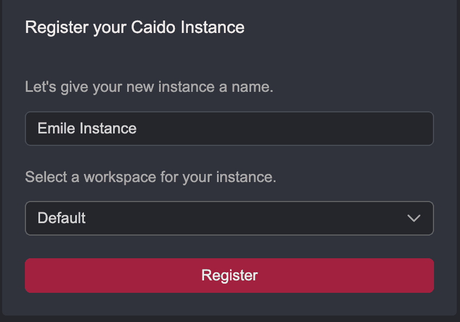Viewport: 460px width, 322px height.
Task: Activate the red Register action
Action: [229, 275]
